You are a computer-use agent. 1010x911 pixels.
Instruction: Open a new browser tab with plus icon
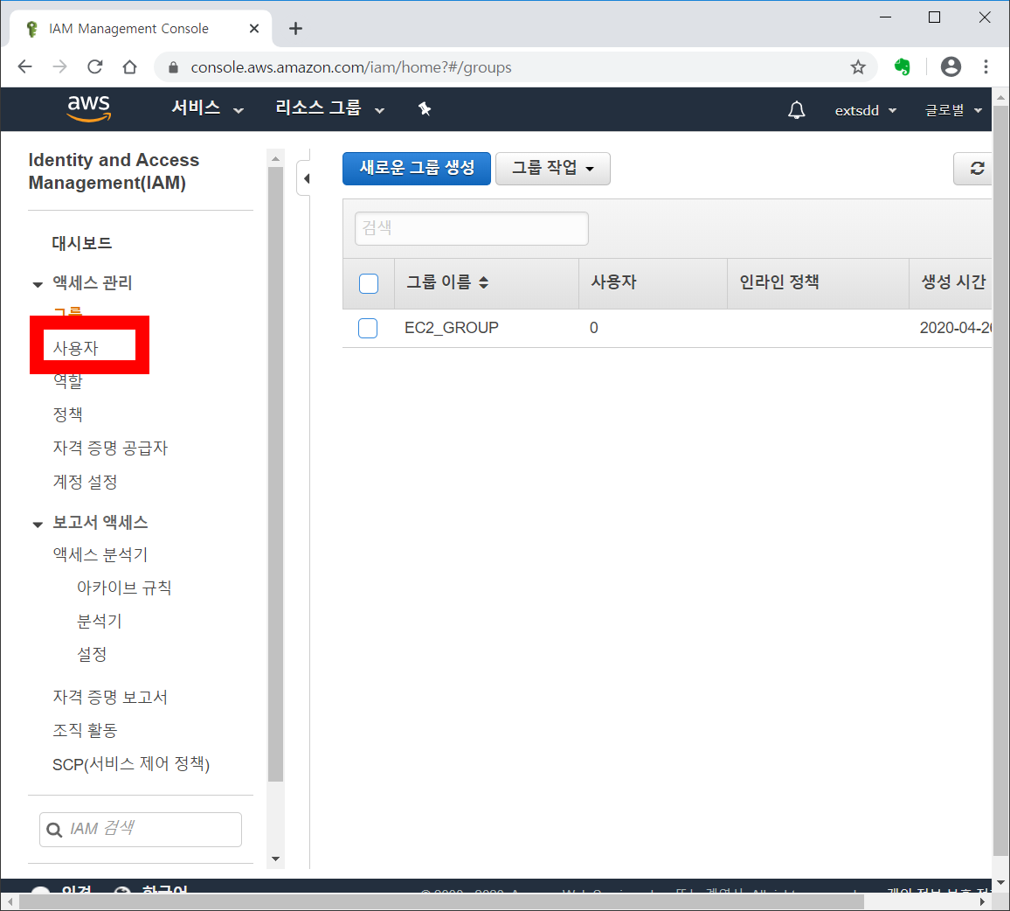pyautogui.click(x=295, y=28)
